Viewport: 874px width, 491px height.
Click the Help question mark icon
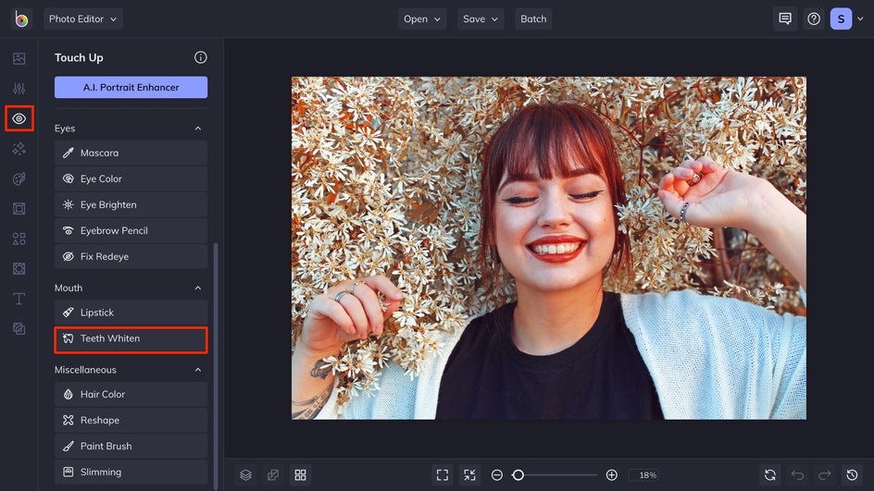[814, 18]
